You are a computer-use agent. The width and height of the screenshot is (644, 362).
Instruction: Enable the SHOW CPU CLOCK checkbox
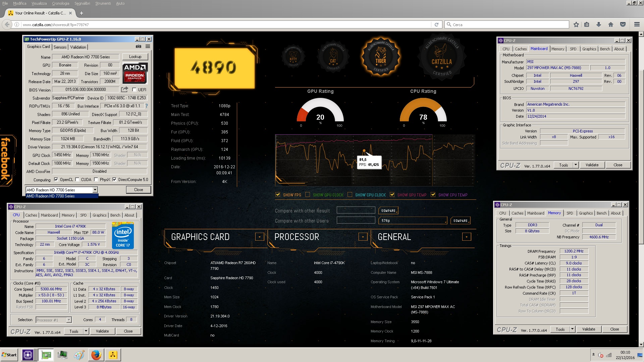(350, 194)
